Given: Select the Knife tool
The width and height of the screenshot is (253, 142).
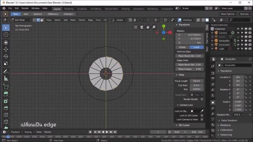Looking at the screenshot, I should [x=6, y=122].
